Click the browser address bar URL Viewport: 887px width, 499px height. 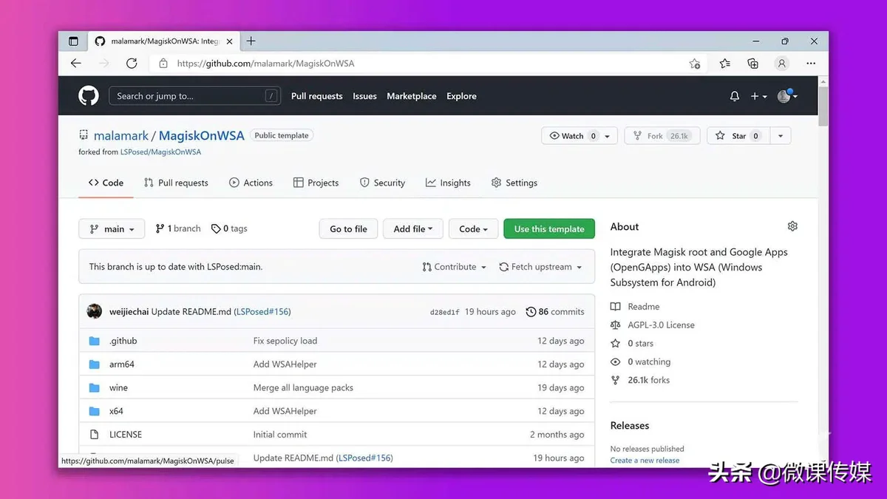[265, 64]
